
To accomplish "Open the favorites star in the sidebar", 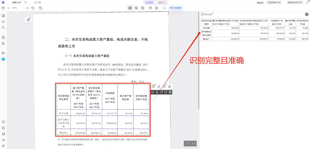I will pyautogui.click(x=3, y=43).
